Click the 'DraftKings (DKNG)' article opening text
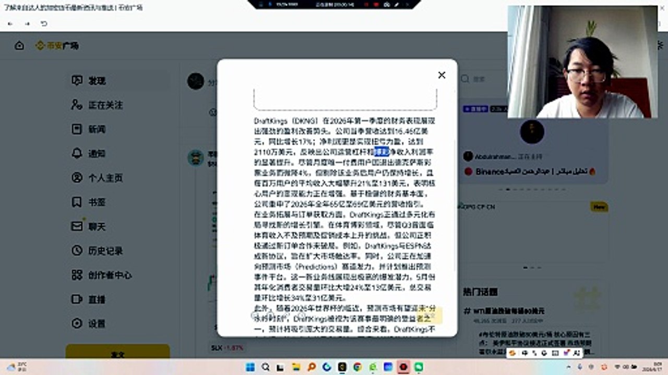 (286, 121)
